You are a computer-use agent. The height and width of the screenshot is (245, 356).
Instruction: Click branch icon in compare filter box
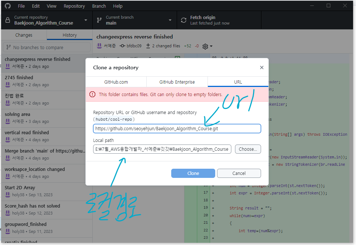pyautogui.click(x=8, y=47)
